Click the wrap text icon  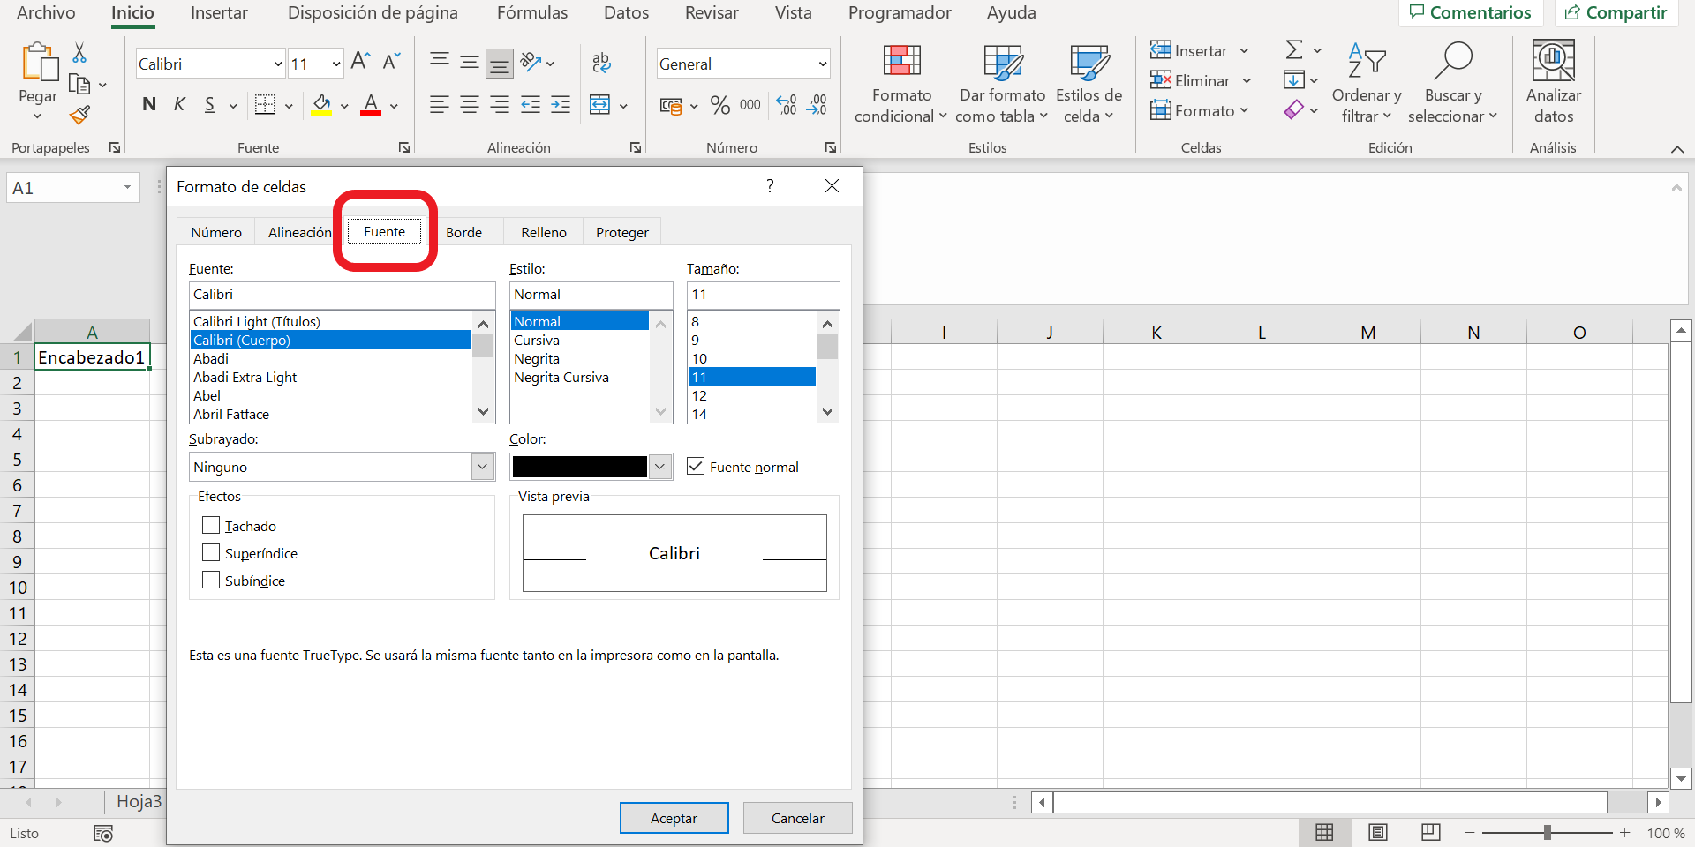click(x=601, y=62)
